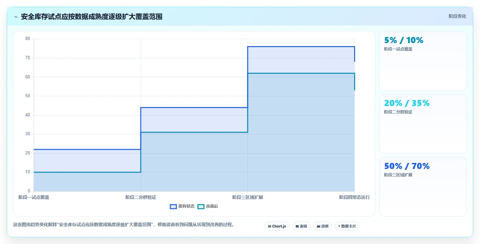Click the y-axis value 10
This screenshot has height=244, width=480.
coord(28,172)
